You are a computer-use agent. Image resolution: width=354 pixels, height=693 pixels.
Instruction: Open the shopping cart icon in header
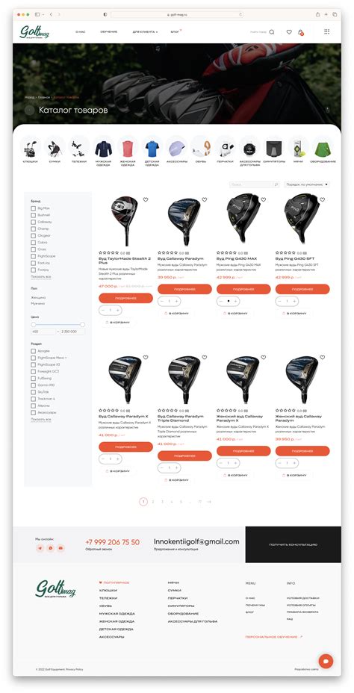(x=300, y=32)
